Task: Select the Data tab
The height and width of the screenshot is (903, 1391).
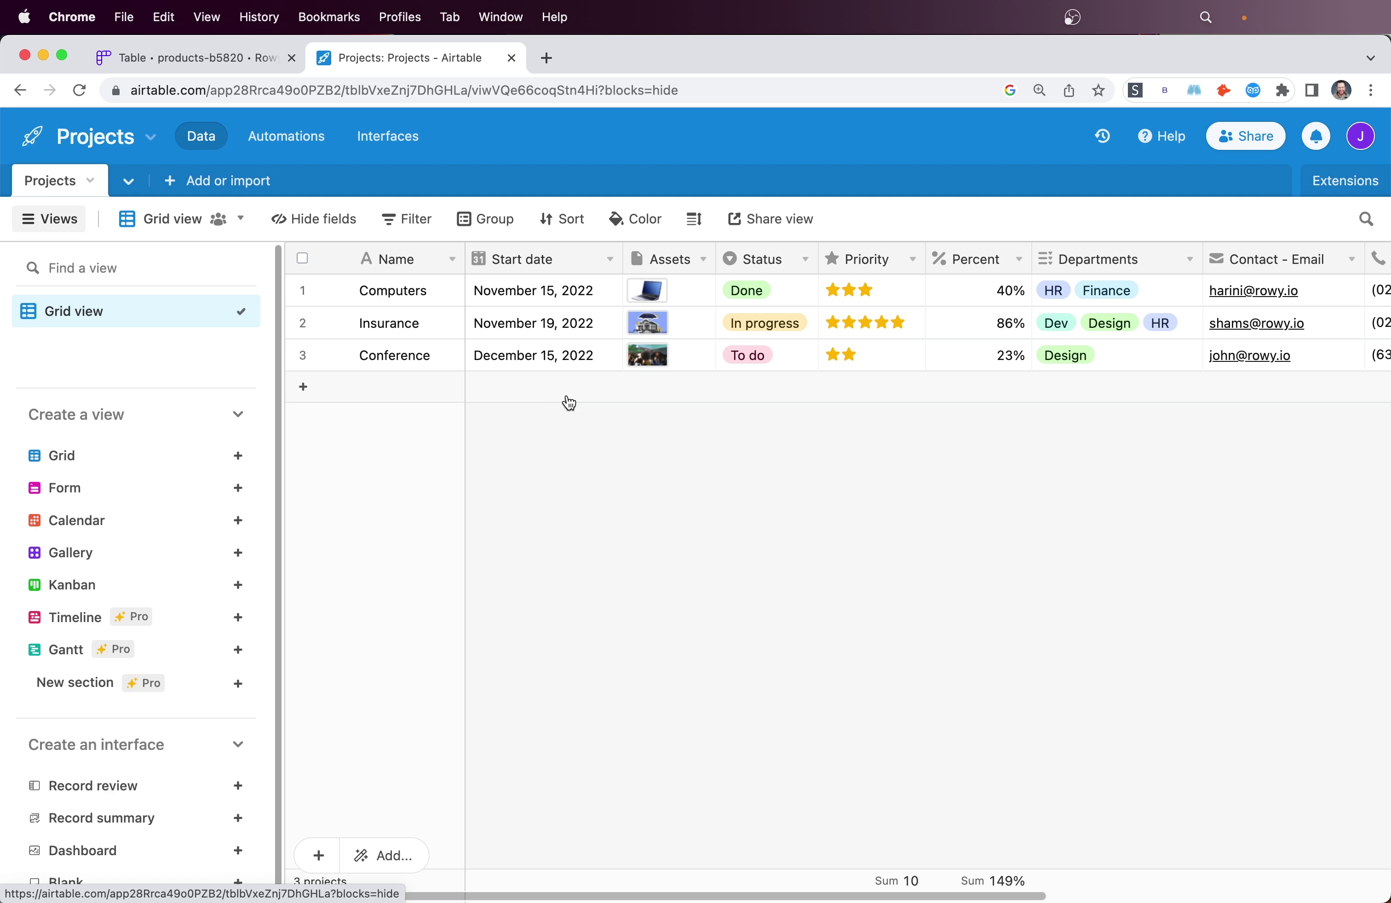Action: tap(201, 137)
